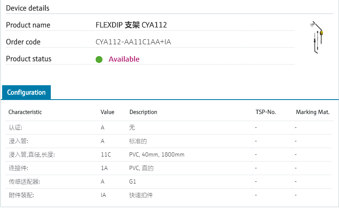339x208 pixels.
Task: Select the order code CYA112-AA11C1AA+IA
Action: pos(133,42)
